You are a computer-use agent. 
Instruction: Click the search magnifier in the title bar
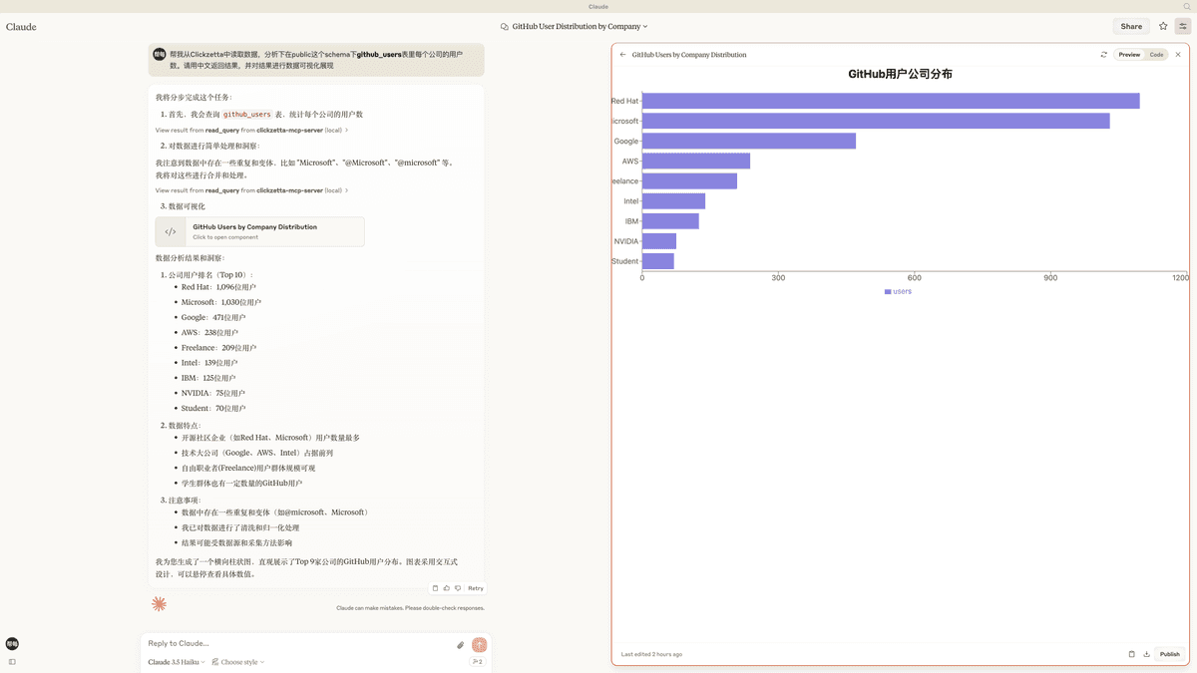tap(1186, 6)
